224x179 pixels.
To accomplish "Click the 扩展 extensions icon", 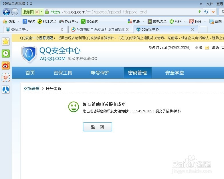I will point(130,21).
